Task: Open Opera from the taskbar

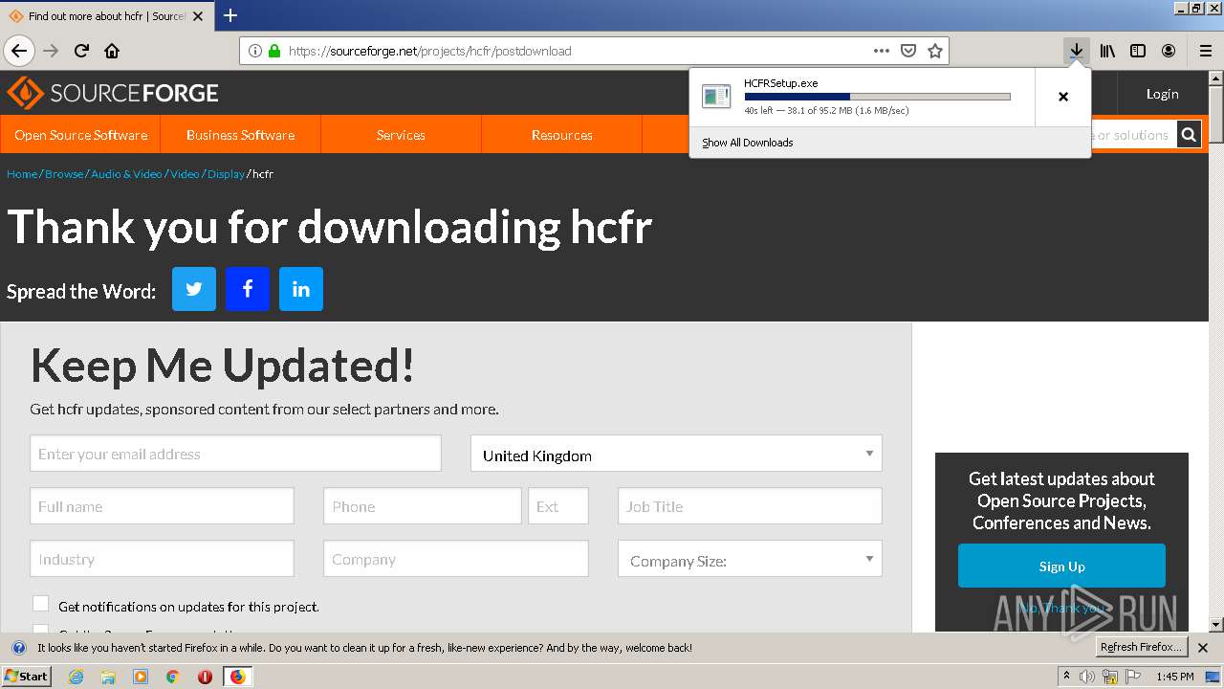Action: [205, 677]
